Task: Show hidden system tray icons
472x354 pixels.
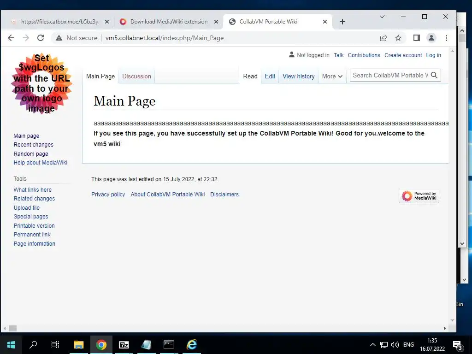Action: (x=372, y=345)
